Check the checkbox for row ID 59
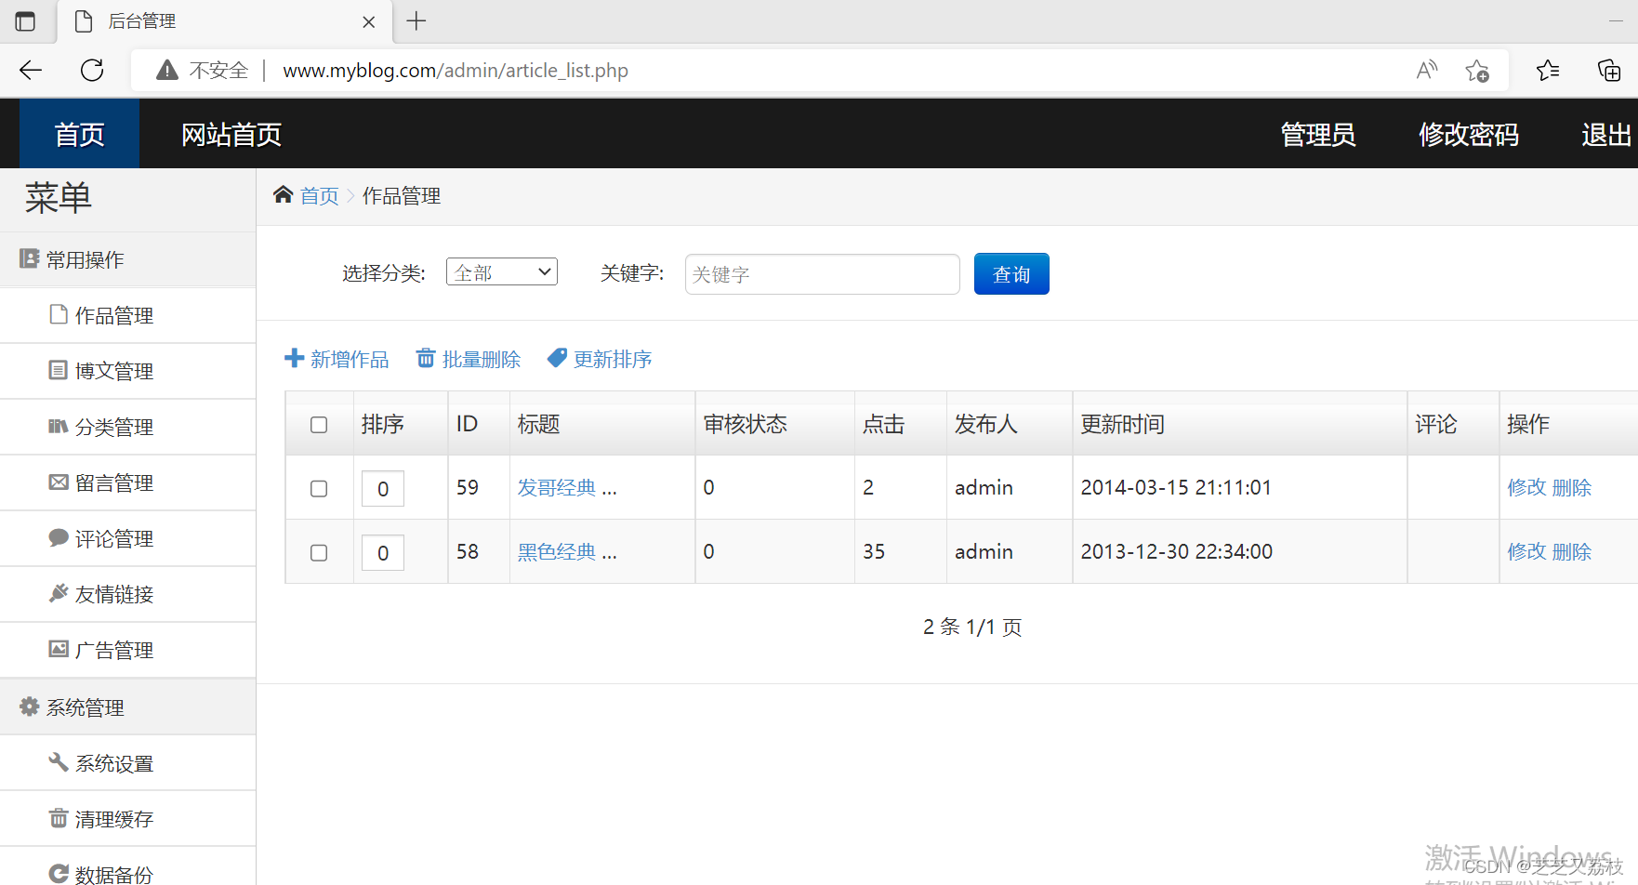 pos(319,489)
